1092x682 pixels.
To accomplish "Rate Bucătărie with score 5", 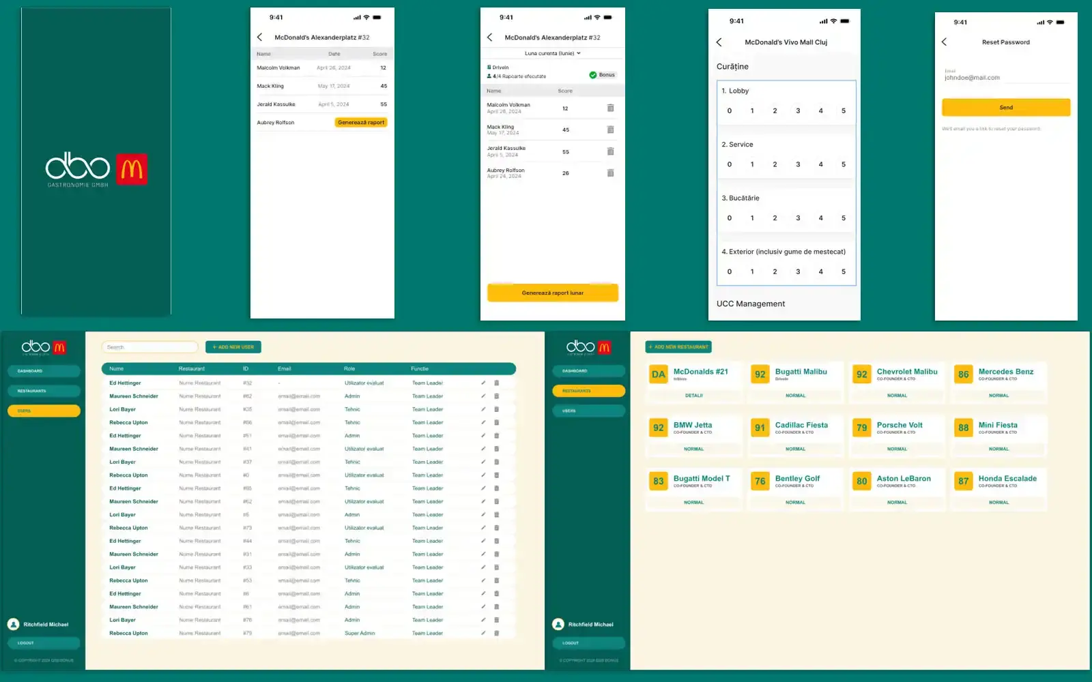I will pyautogui.click(x=844, y=218).
